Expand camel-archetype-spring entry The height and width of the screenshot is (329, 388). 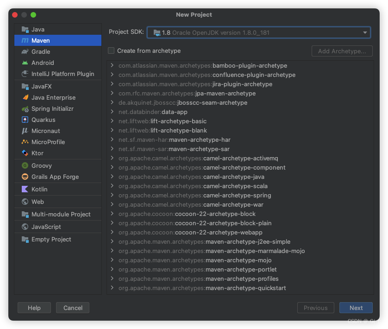tap(112, 195)
